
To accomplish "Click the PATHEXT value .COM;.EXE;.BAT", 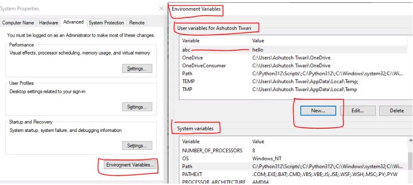I will point(325,174).
